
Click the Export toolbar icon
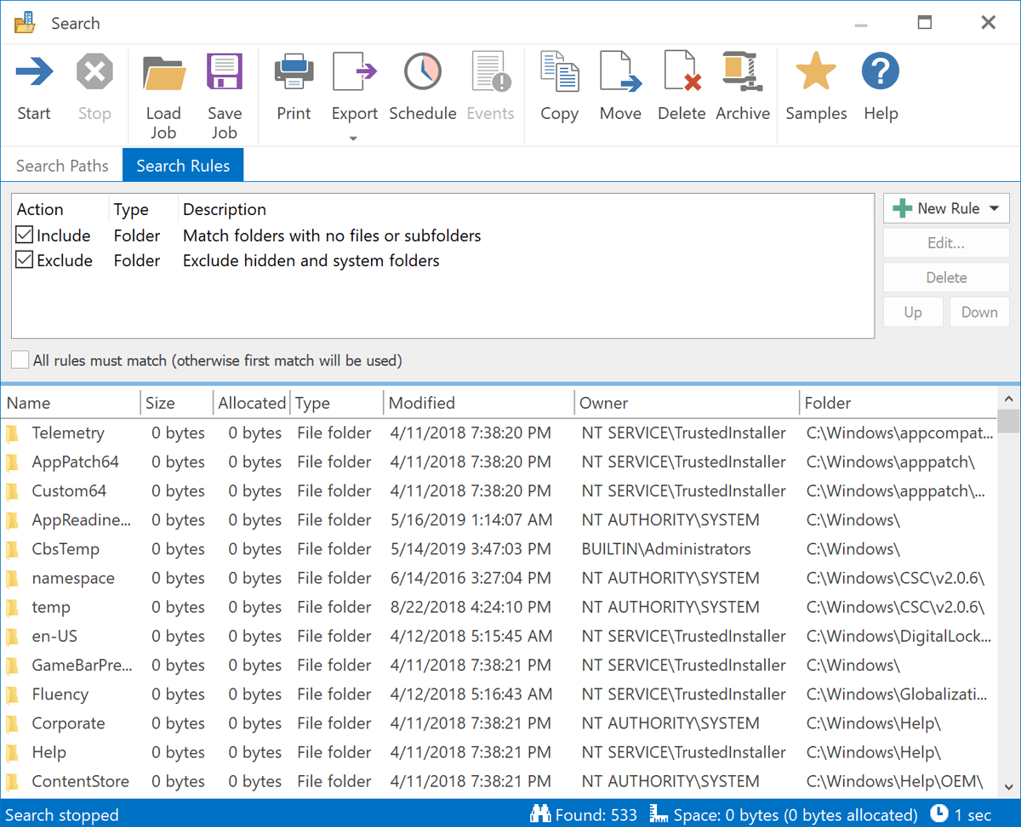tap(355, 72)
